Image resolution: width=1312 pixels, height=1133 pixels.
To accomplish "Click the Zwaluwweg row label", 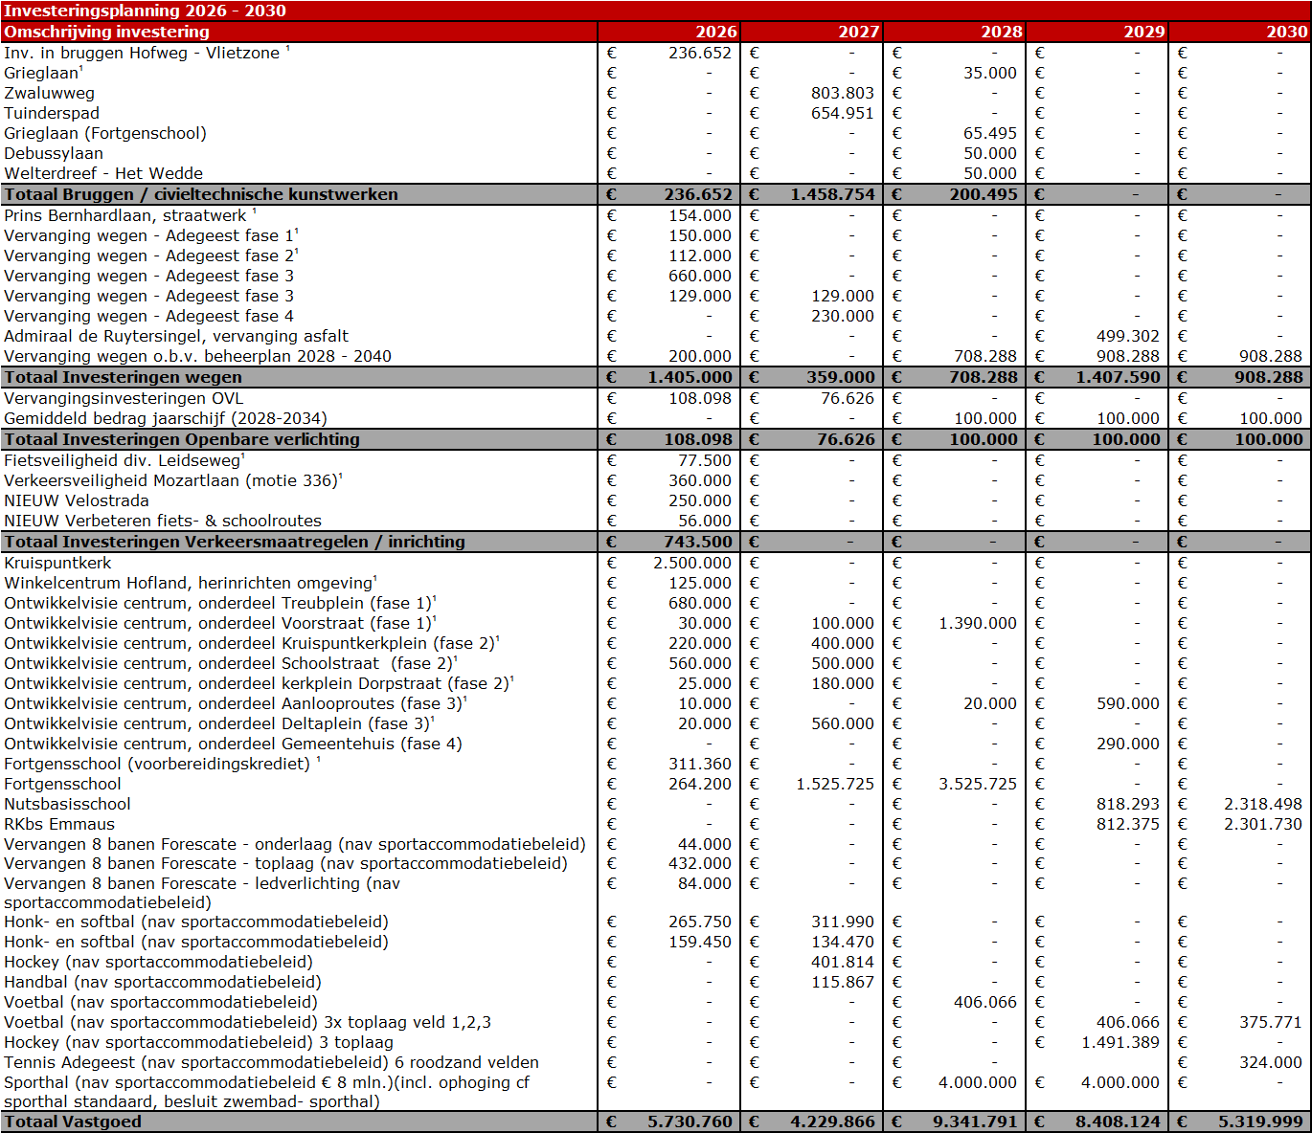I will tap(49, 93).
